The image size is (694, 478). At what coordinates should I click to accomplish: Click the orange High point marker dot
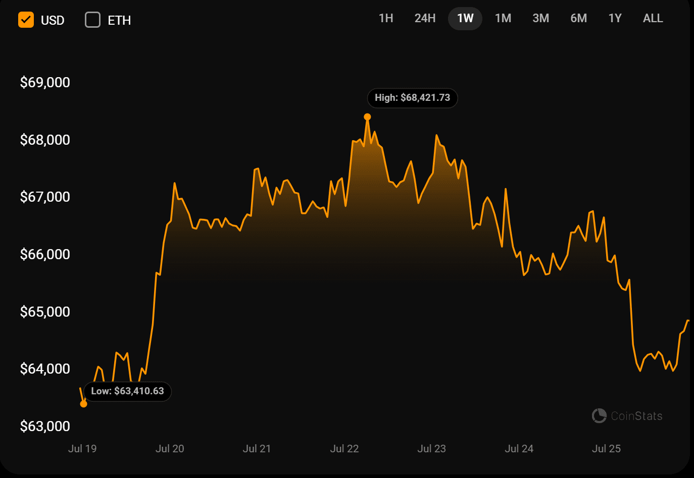pos(367,117)
